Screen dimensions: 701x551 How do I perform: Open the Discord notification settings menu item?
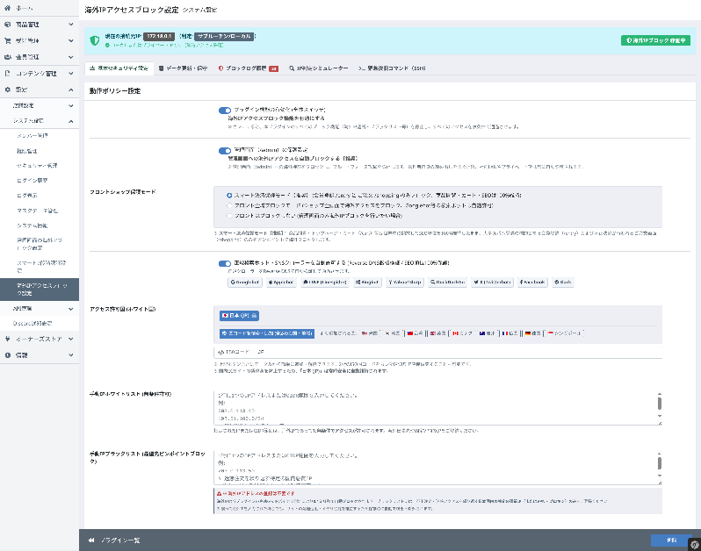33,323
